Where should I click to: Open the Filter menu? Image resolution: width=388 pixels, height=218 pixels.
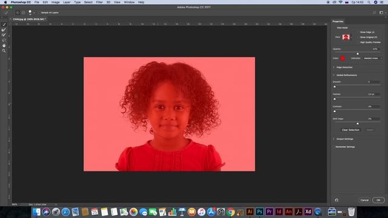click(99, 2)
